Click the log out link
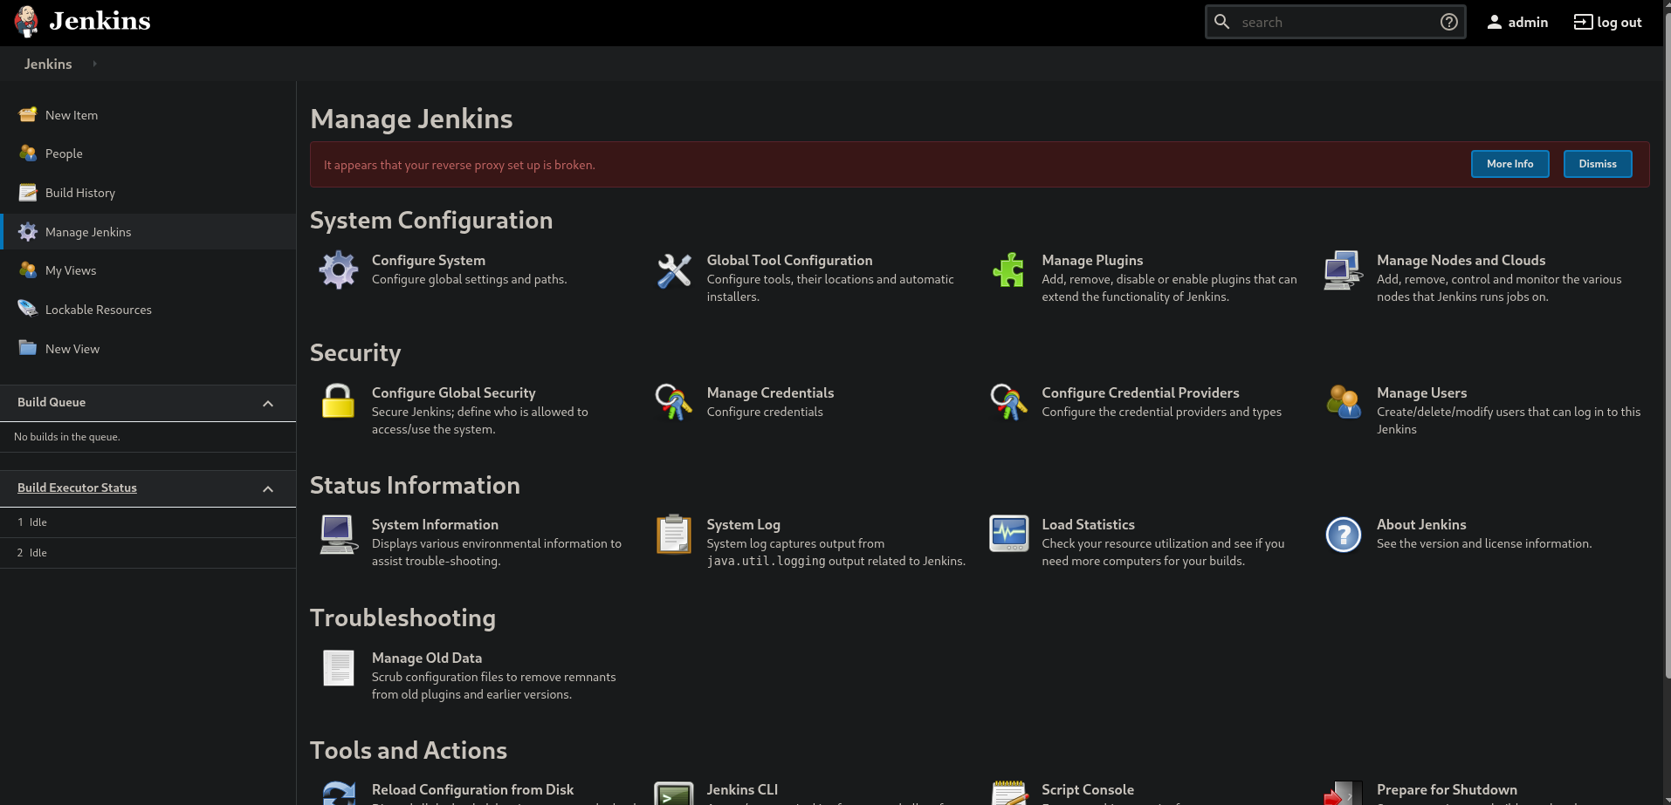 1607,22
